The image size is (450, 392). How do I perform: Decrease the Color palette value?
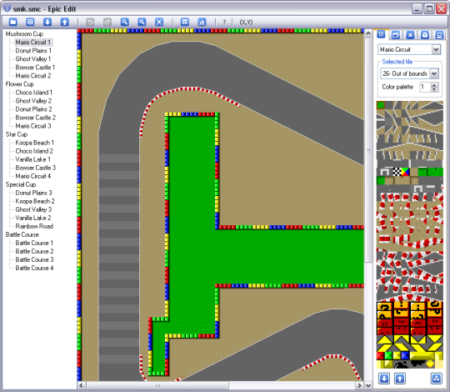[434, 89]
